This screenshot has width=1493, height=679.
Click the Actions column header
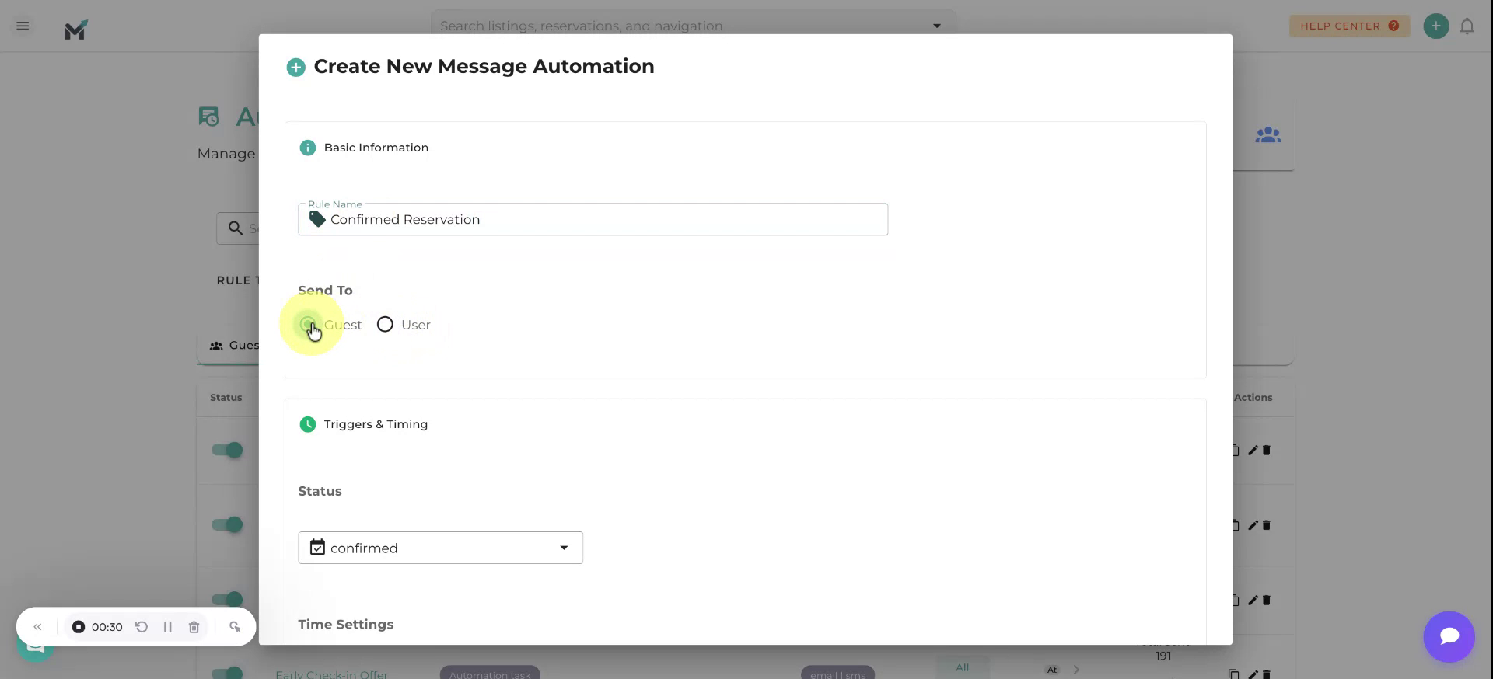(1253, 397)
